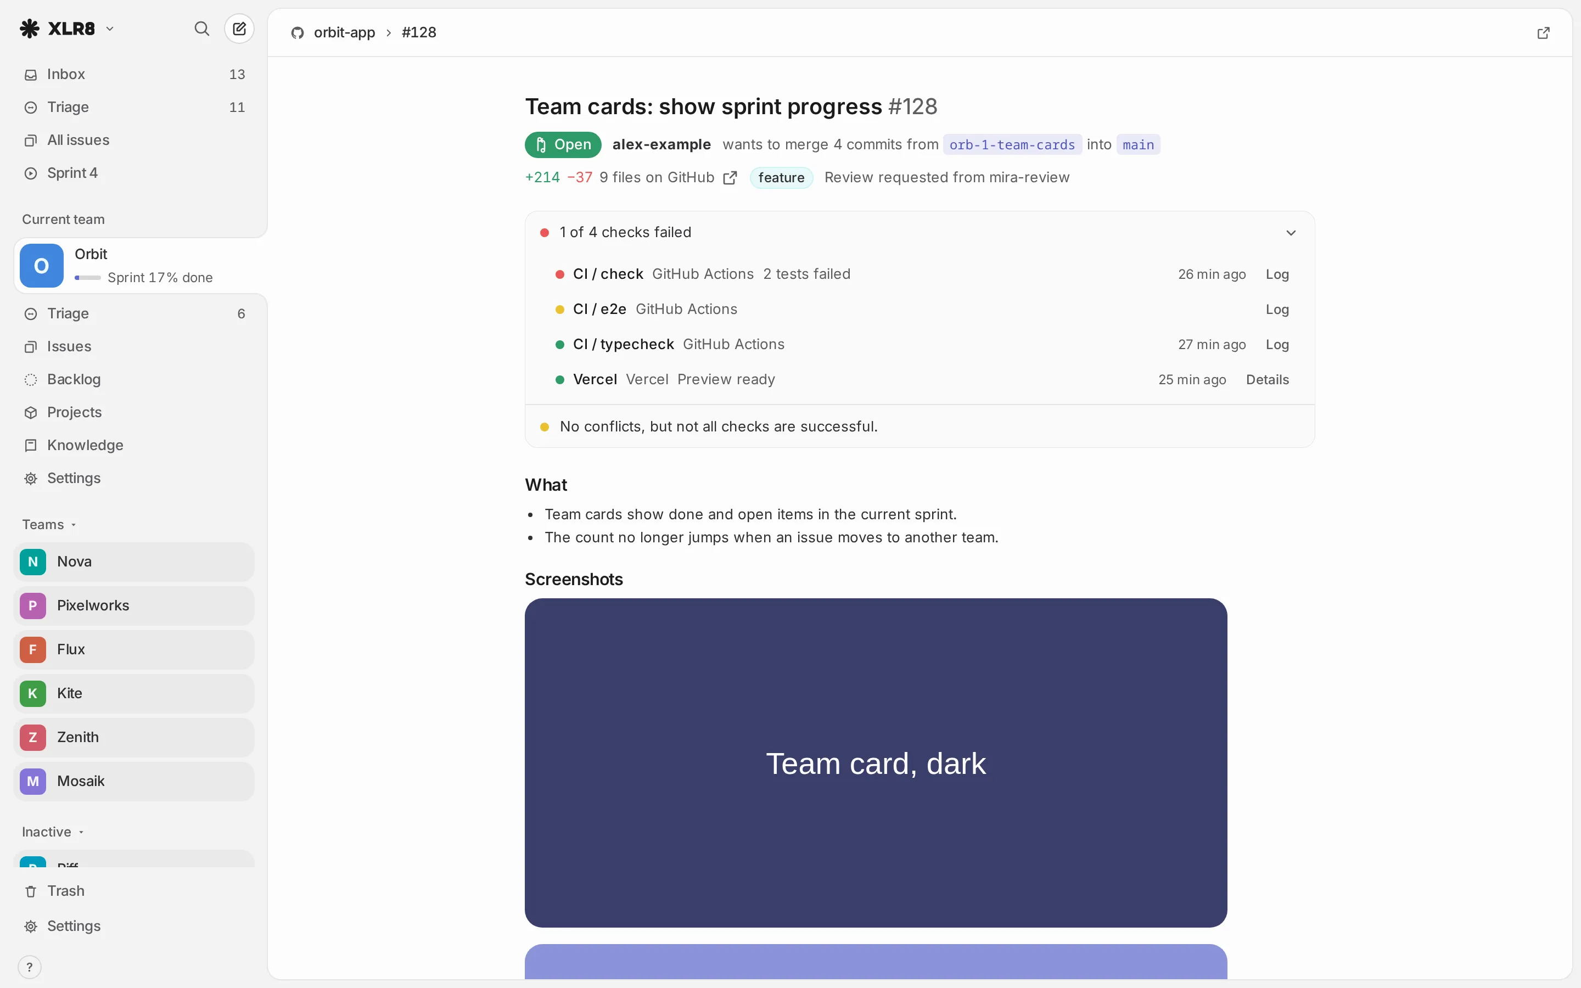Click the Mosaik M badge

33,781
